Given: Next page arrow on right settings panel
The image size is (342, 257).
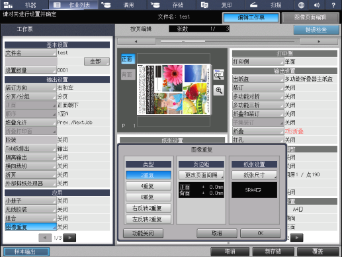Looking at the screenshot, I should [x=296, y=238].
